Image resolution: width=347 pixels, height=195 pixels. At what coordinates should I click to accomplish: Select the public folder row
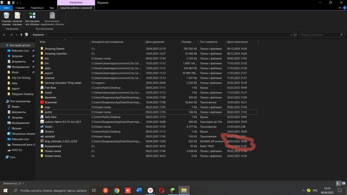(148, 112)
